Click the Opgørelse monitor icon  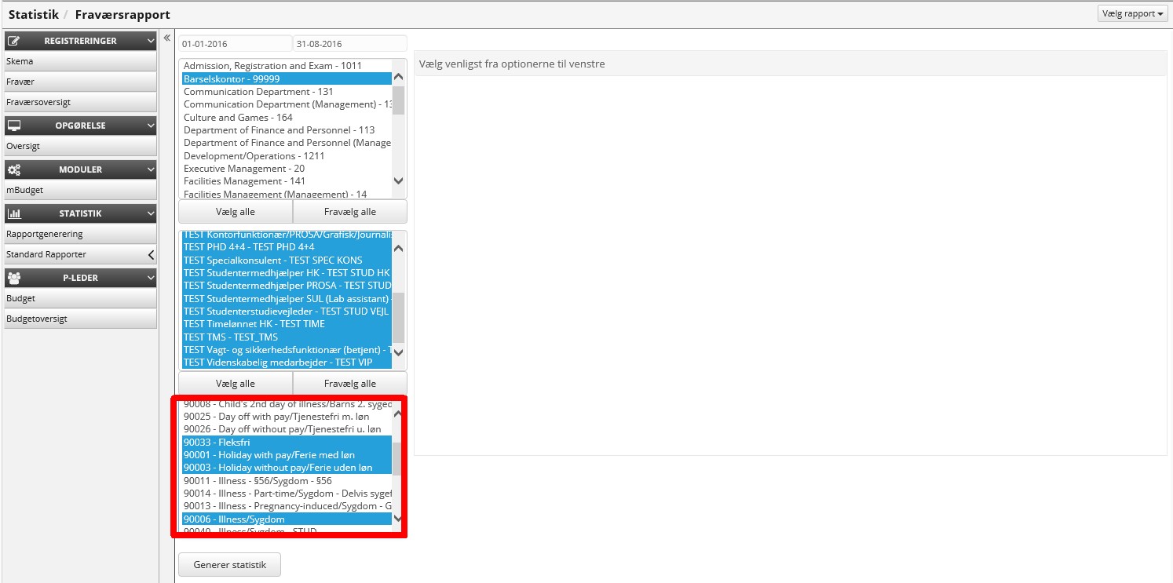click(14, 126)
